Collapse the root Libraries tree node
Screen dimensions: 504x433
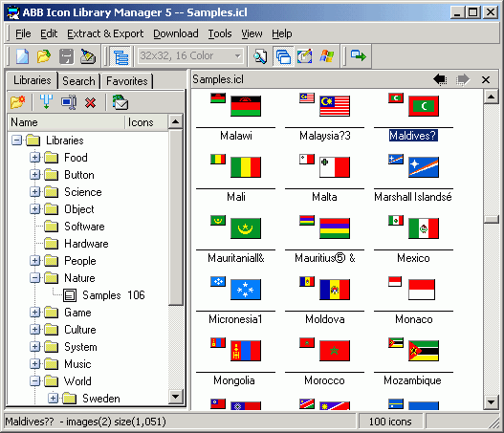click(x=16, y=141)
